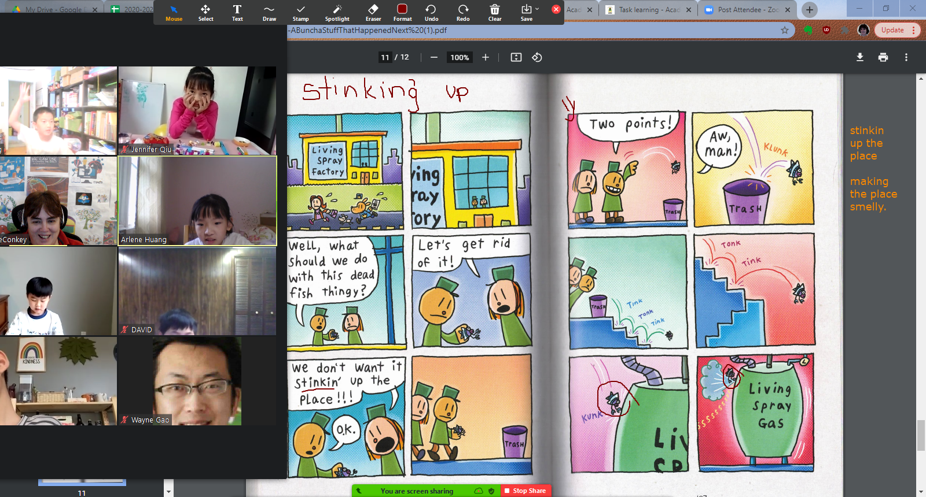Select the Mouse annotation tool
926x497 pixels.
pos(174,13)
